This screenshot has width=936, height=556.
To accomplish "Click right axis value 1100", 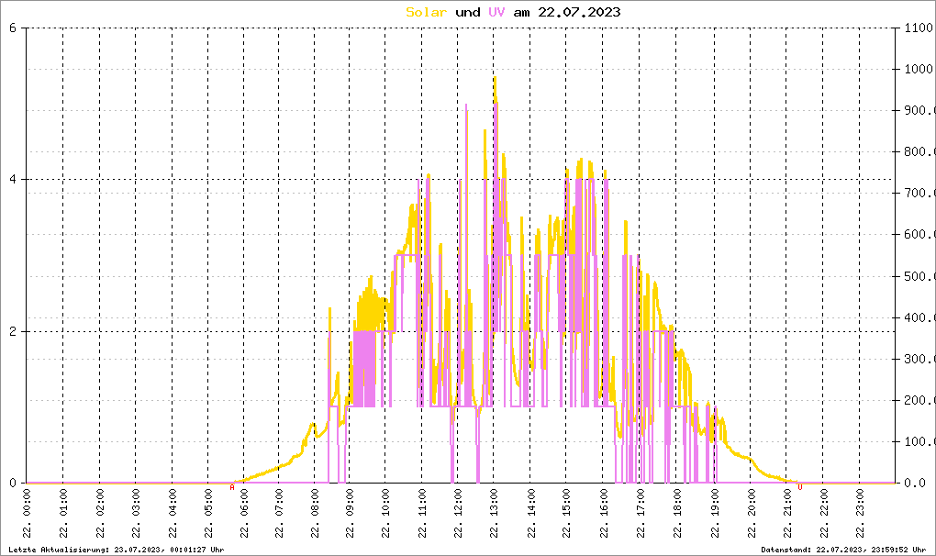I will 919,28.
